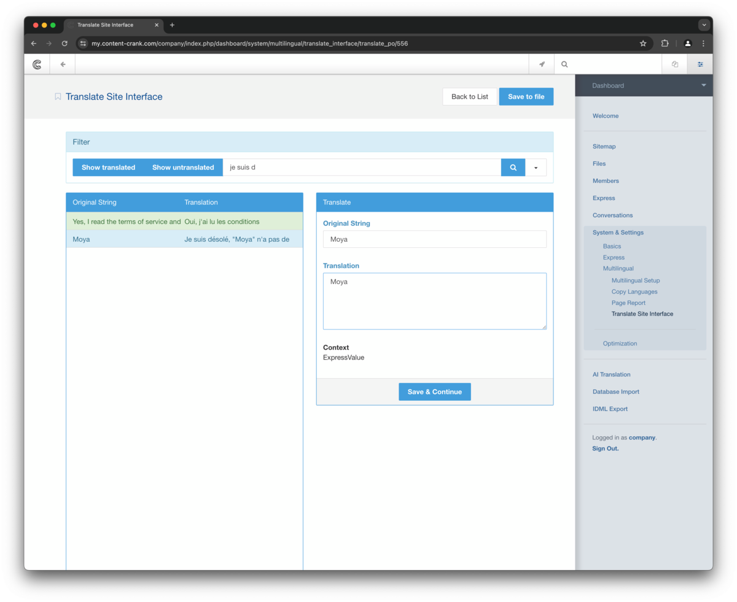Open the Multilingual Setup menu item
This screenshot has width=737, height=602.
[x=636, y=280]
